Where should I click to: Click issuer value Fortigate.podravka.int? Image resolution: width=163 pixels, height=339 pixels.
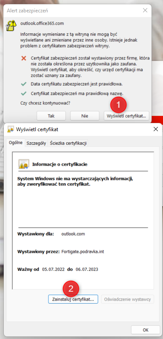83,252
